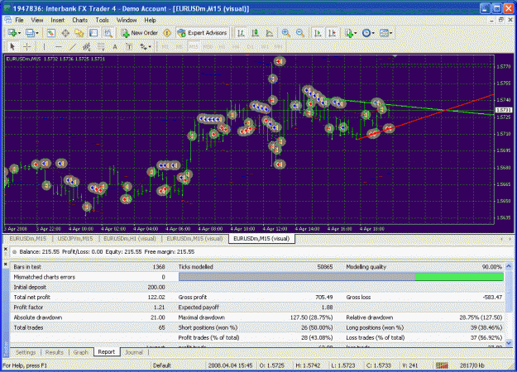The width and height of the screenshot is (517, 372).
Task: Select the Horizontal Line drawing tool
Action: (59, 47)
